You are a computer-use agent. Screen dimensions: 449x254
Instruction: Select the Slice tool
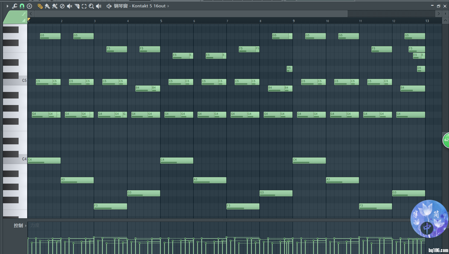[77, 6]
